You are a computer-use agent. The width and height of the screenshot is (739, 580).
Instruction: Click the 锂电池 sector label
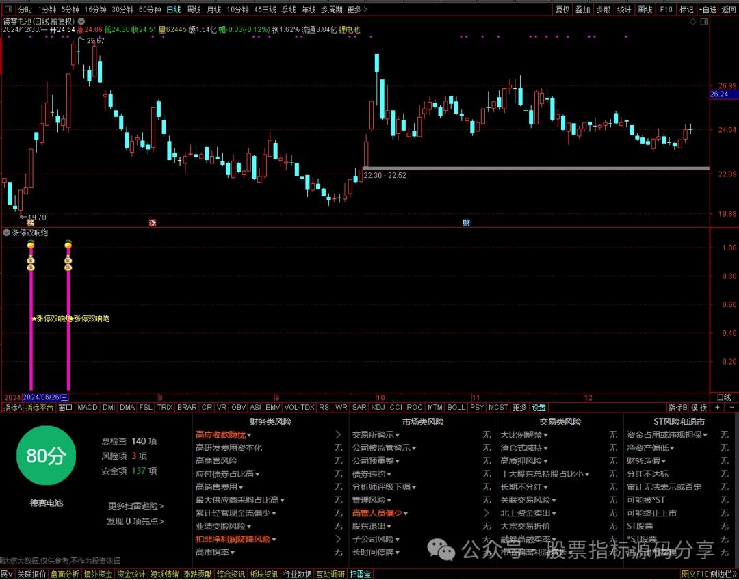349,29
